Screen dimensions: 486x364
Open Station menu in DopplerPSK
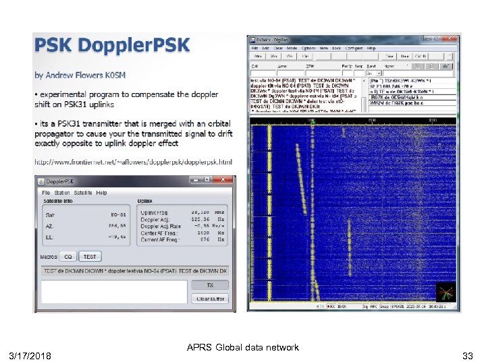click(x=62, y=193)
